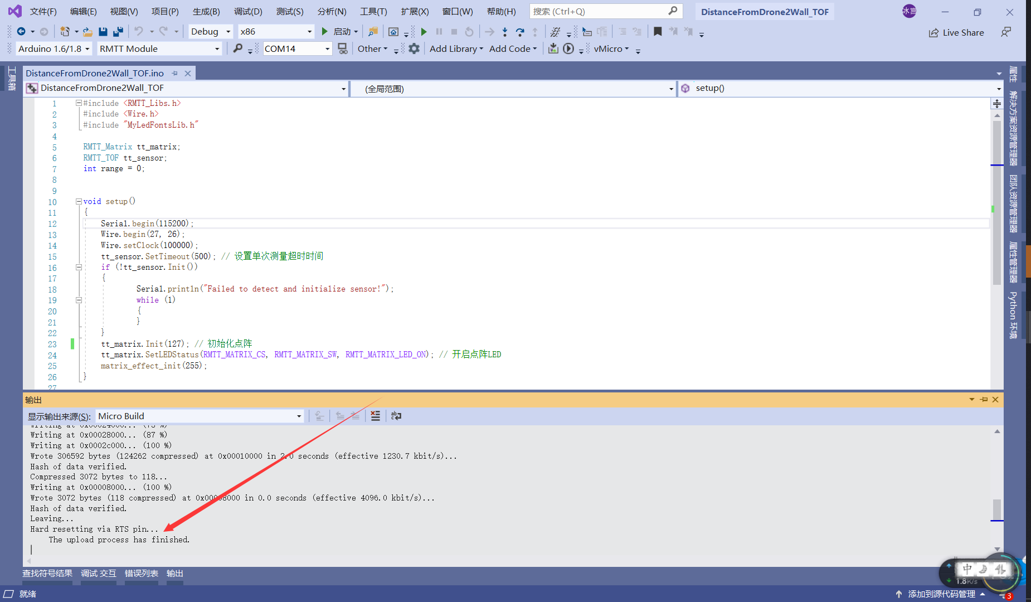Click the open file folder icon
The width and height of the screenshot is (1031, 602).
87,32
